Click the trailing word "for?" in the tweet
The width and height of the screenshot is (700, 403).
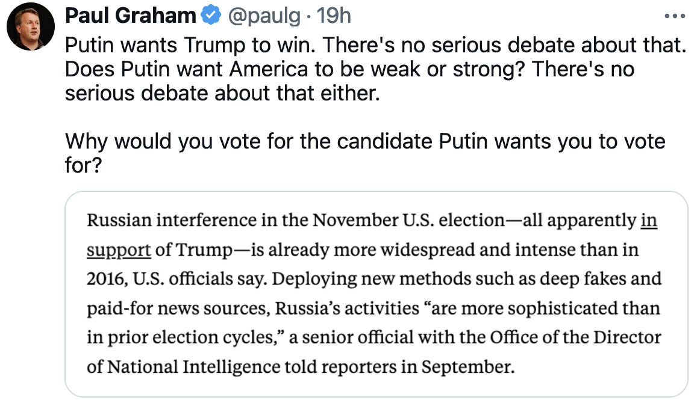tap(83, 165)
